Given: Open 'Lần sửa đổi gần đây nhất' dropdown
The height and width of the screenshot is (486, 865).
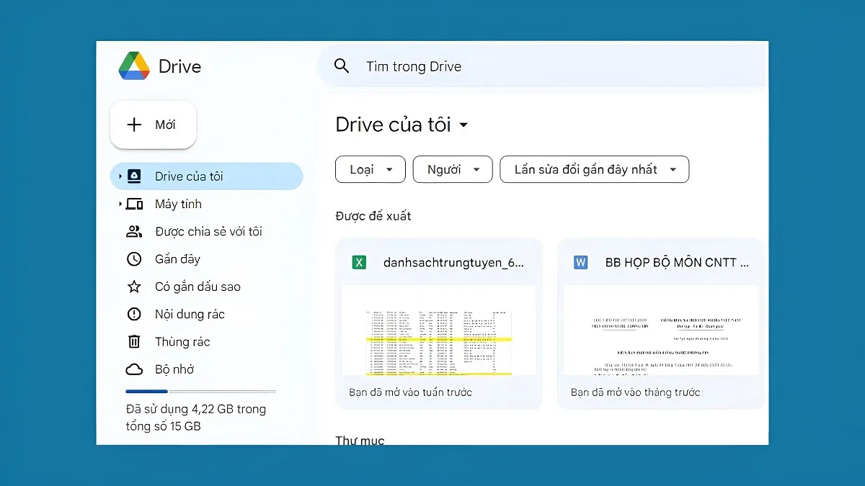Looking at the screenshot, I should point(594,169).
